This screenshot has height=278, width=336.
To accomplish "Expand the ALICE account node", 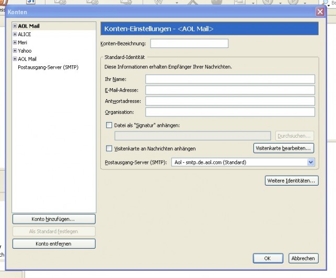I will (x=15, y=34).
